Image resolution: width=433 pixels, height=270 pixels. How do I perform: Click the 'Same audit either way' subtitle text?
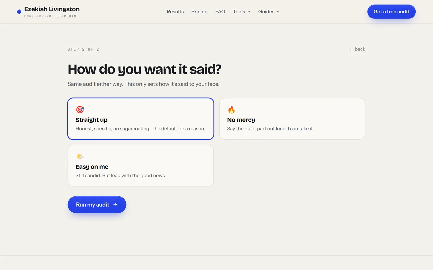click(144, 84)
